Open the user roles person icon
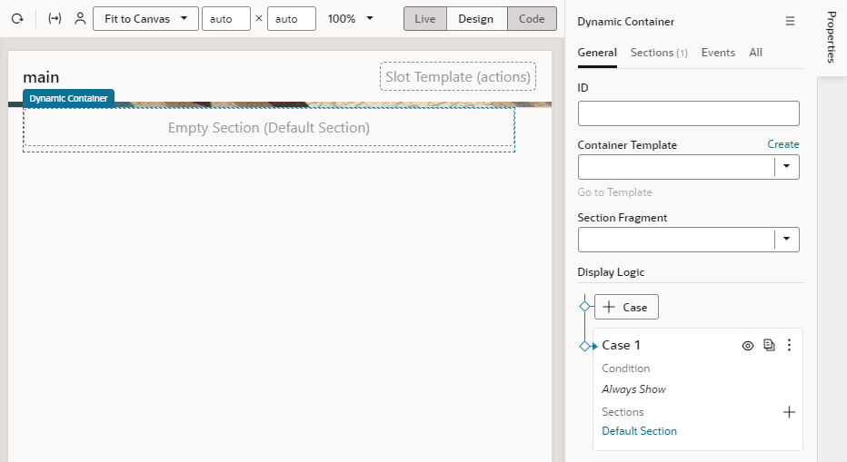847x462 pixels. pos(80,19)
